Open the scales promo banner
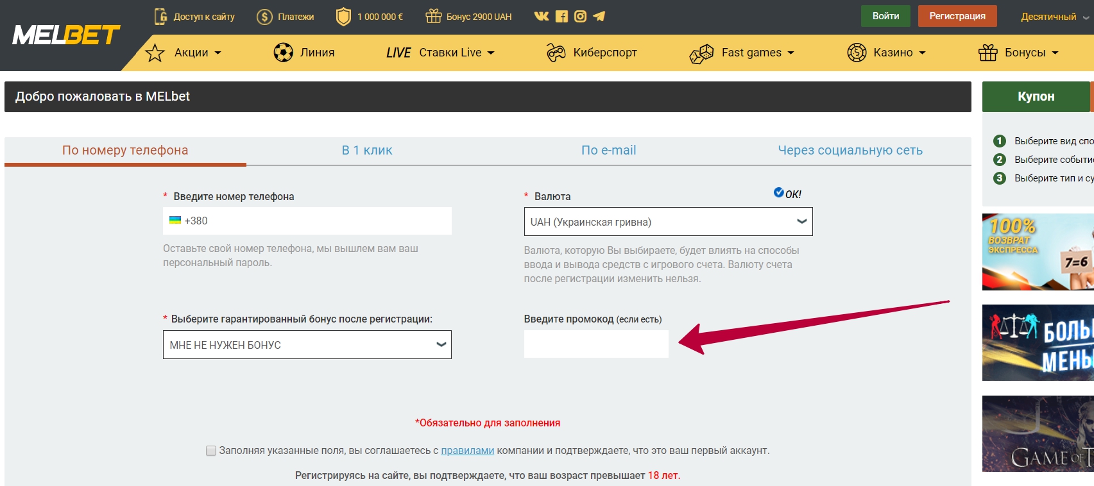This screenshot has width=1094, height=486. tap(1038, 343)
